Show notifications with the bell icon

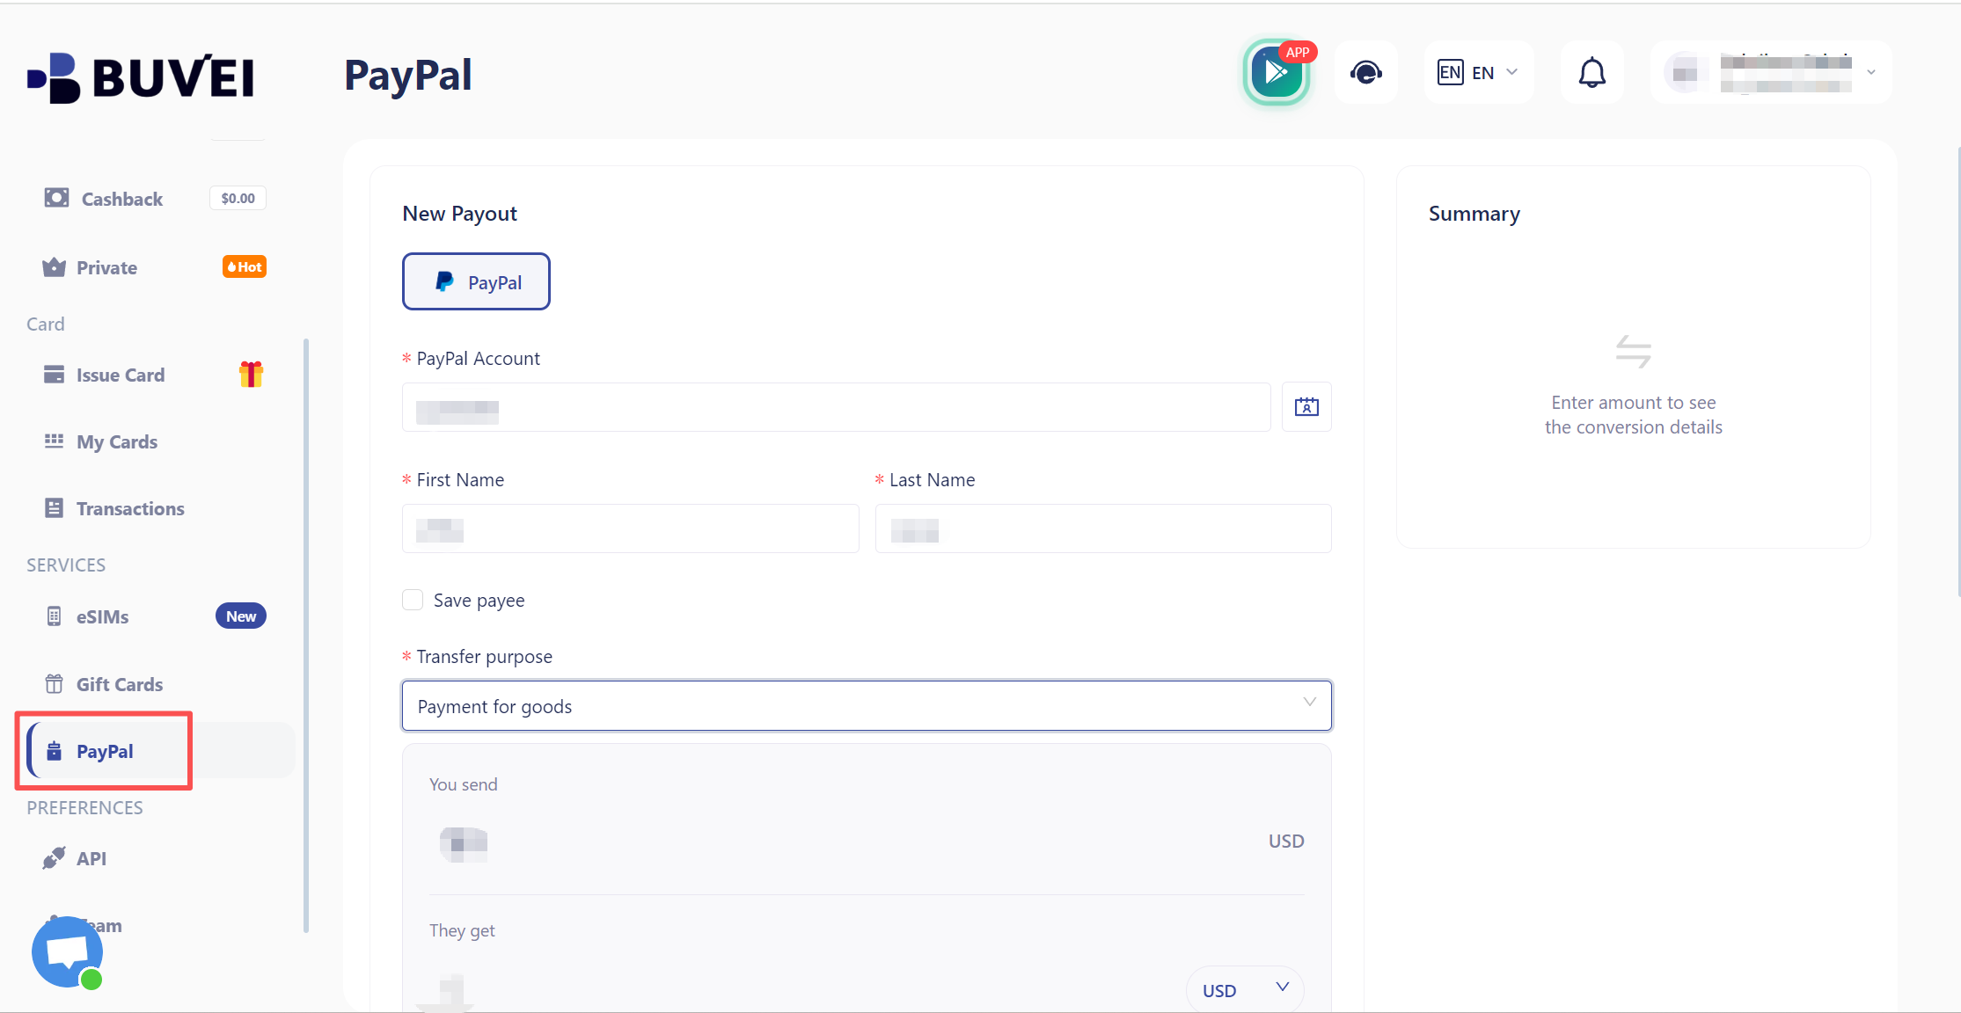click(x=1591, y=73)
